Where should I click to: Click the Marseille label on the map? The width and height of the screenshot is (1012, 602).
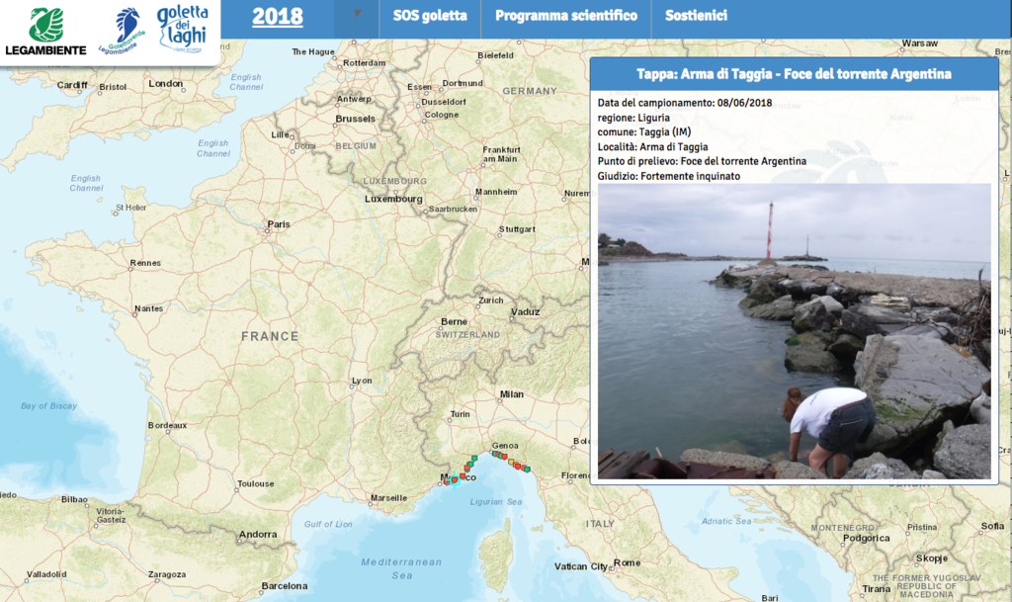pos(388,497)
